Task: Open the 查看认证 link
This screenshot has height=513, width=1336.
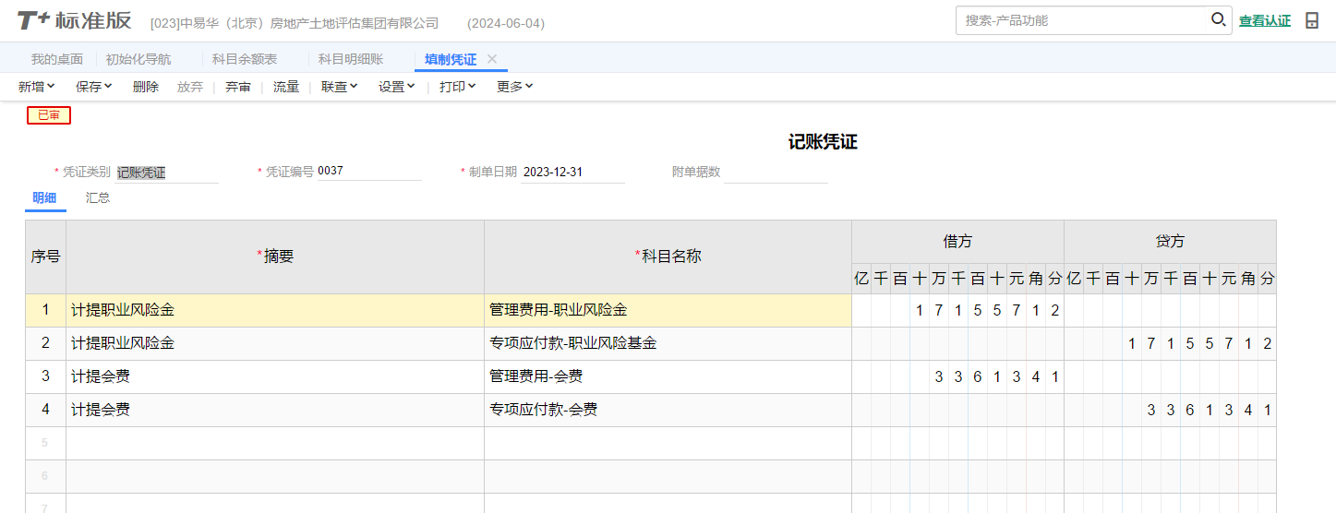Action: (1265, 20)
